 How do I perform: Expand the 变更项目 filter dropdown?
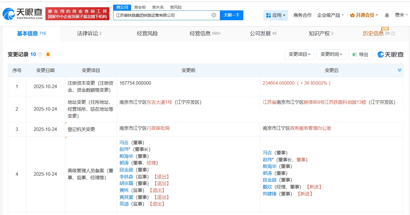click(299, 54)
